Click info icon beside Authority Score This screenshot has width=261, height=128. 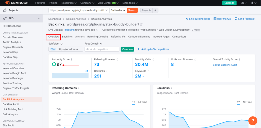[72, 59]
